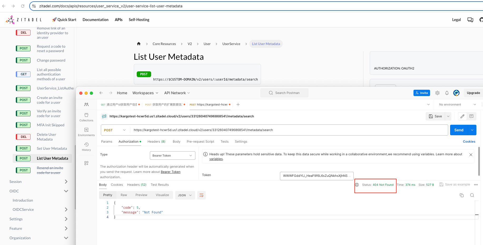This screenshot has height=245, width=483.
Task: Open Collections in Postman sidebar
Action: [x=86, y=117]
